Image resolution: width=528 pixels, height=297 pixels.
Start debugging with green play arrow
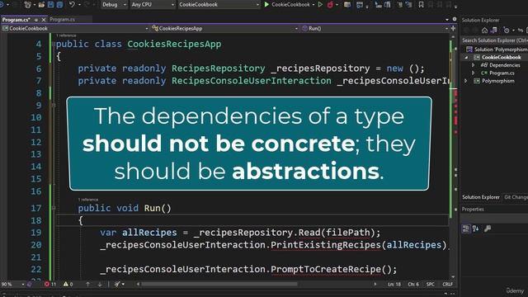pyautogui.click(x=266, y=5)
